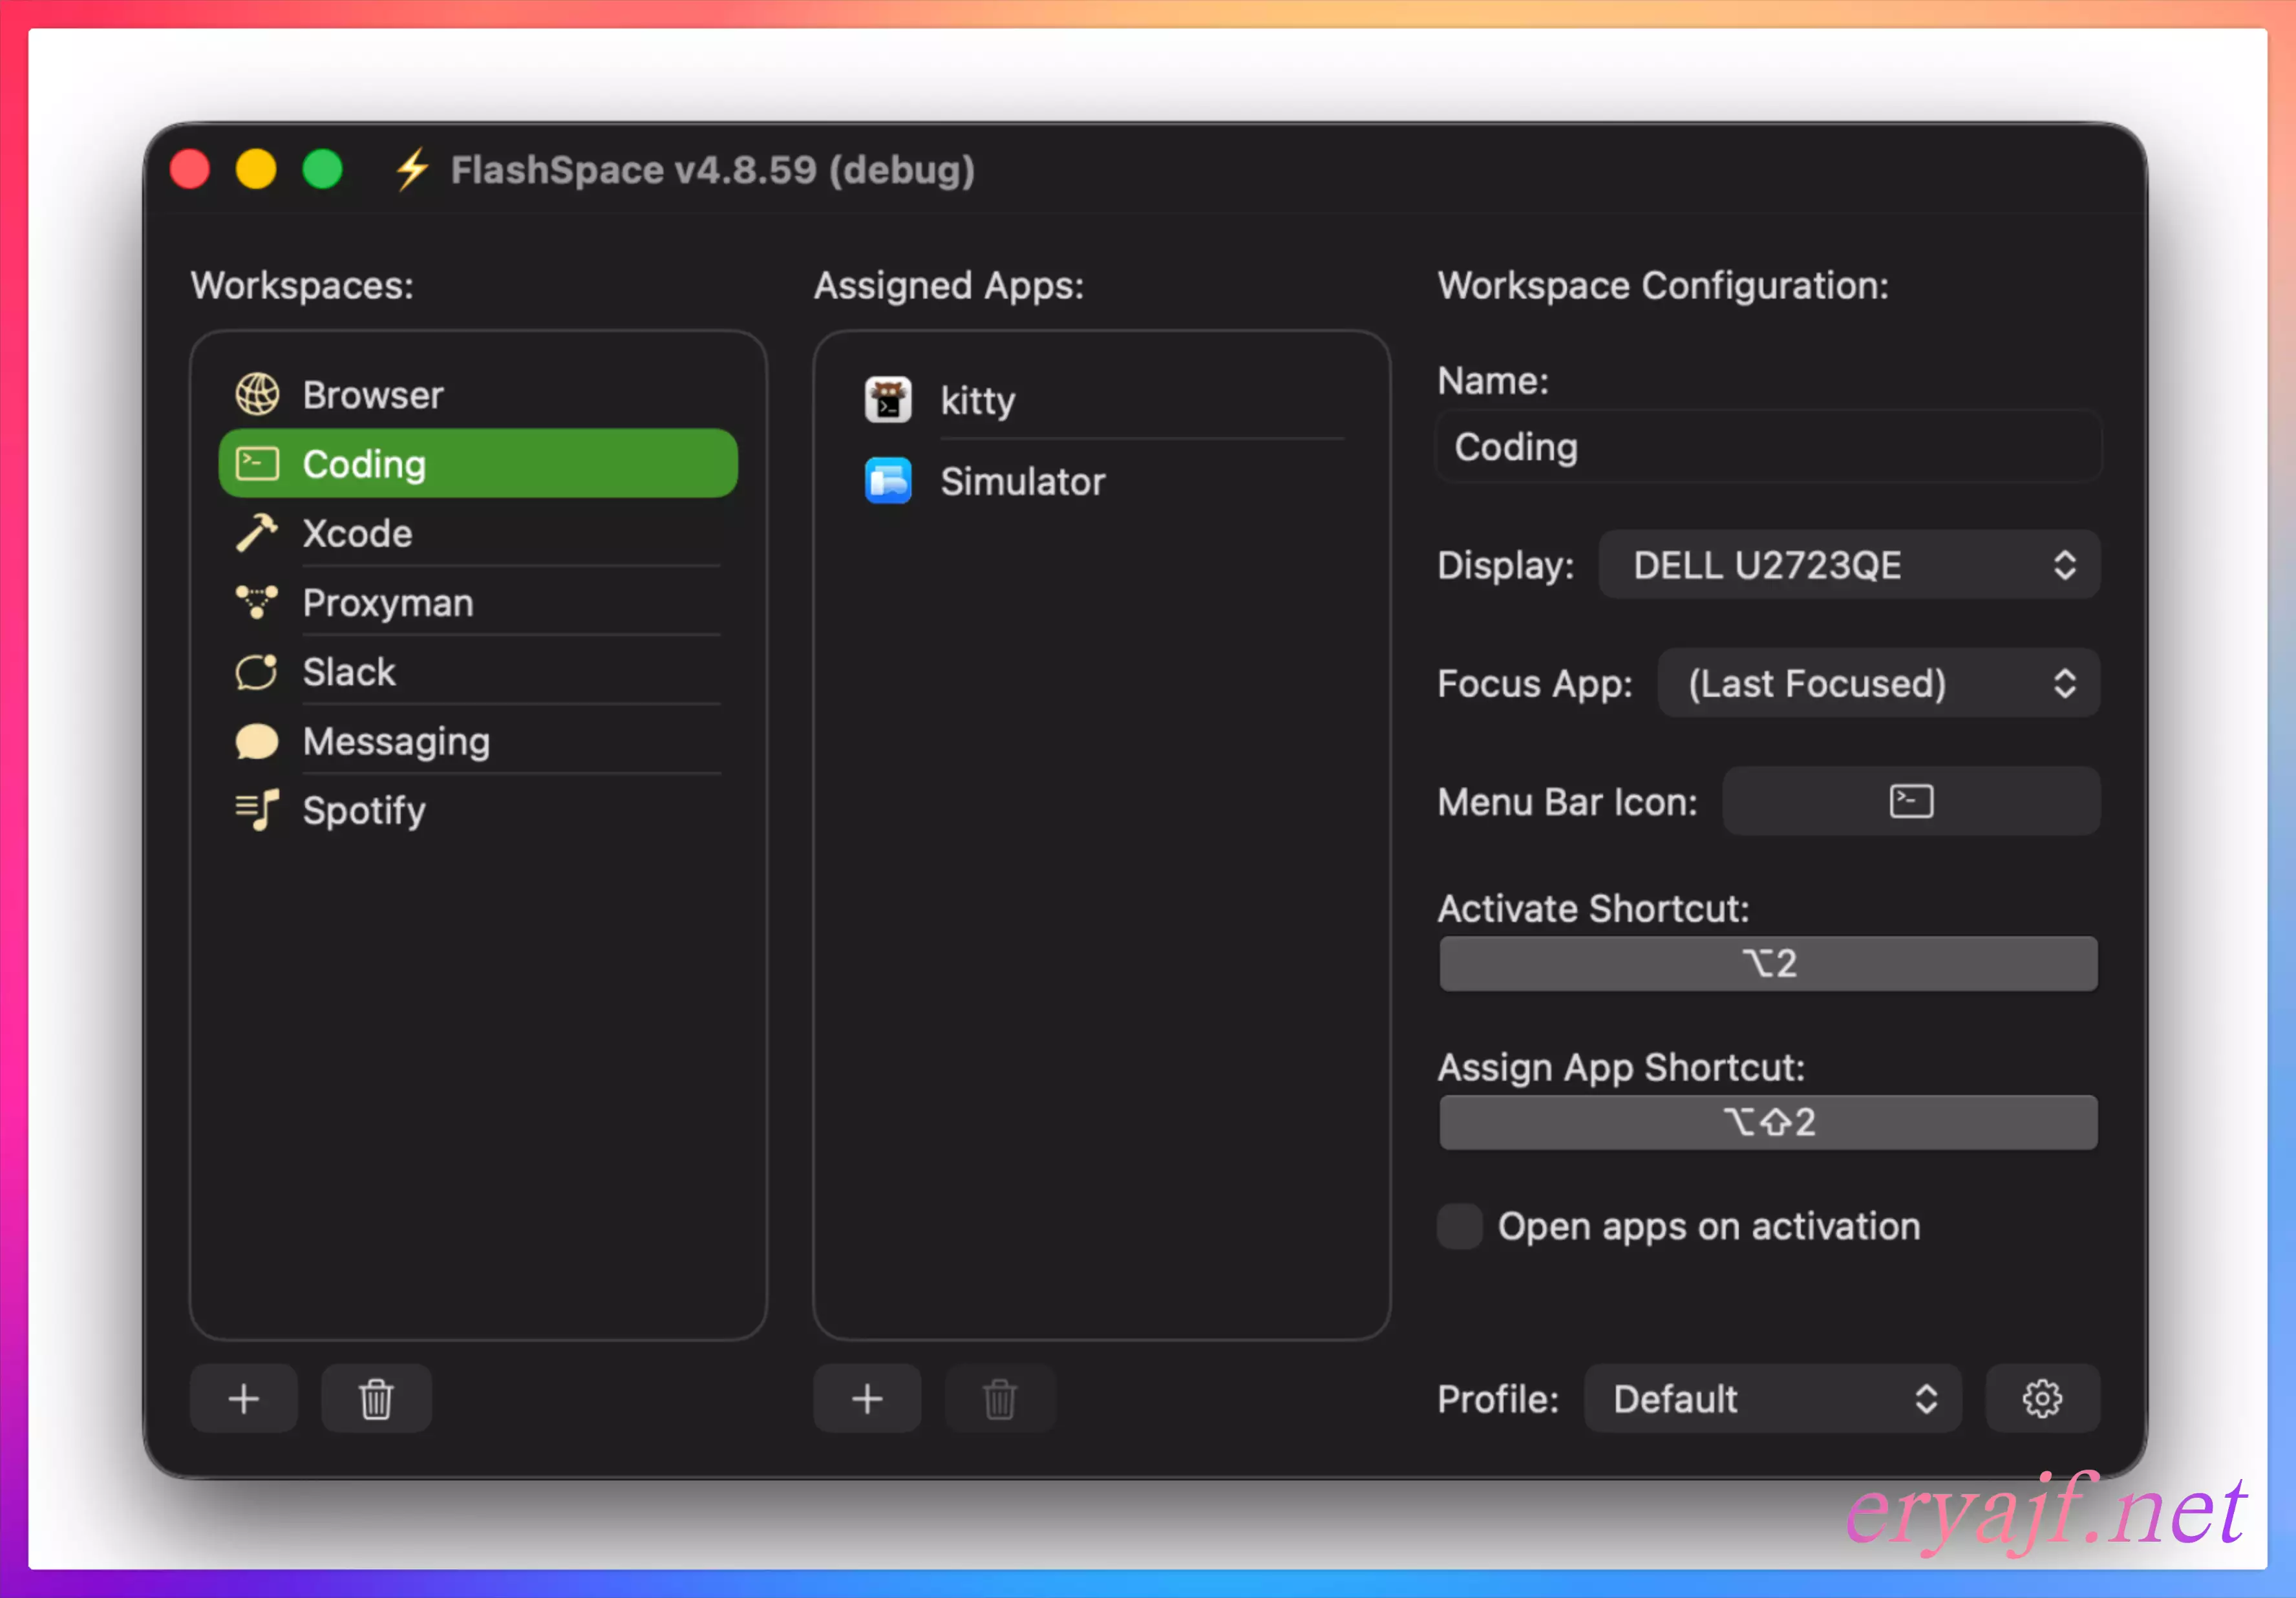The image size is (2296, 1598).
Task: Click the Xcode hammer icon
Action: click(257, 533)
